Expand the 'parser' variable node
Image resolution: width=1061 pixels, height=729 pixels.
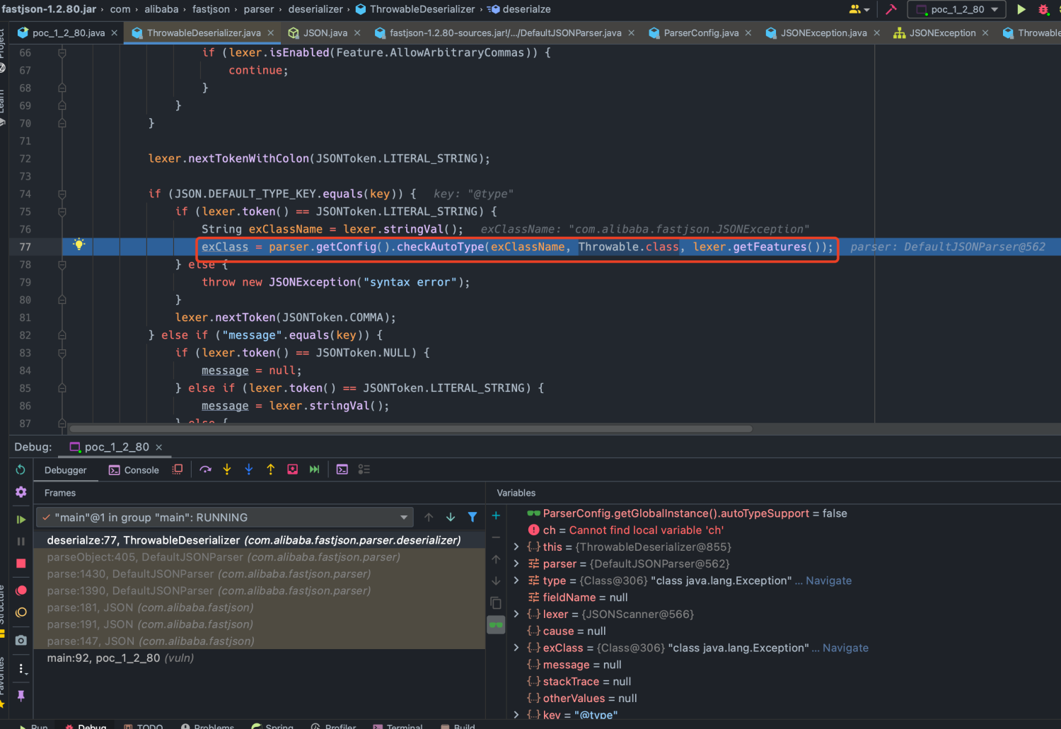pos(516,564)
